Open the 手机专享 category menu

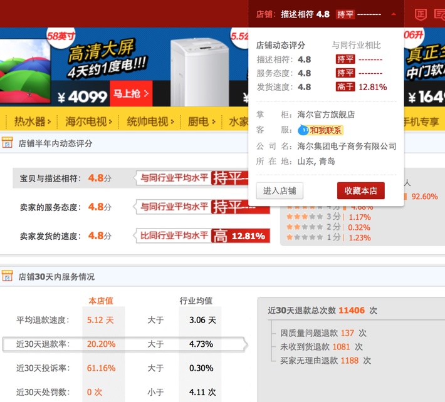tap(421, 121)
